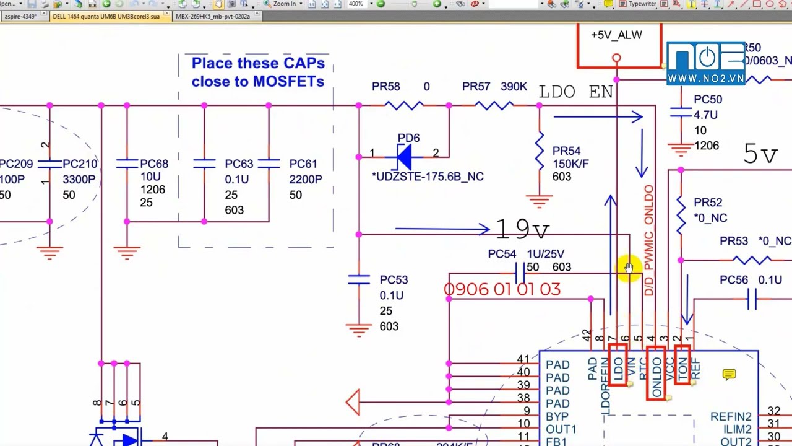Select the Oval drawing tool
The width and height of the screenshot is (792, 446).
pos(770,4)
